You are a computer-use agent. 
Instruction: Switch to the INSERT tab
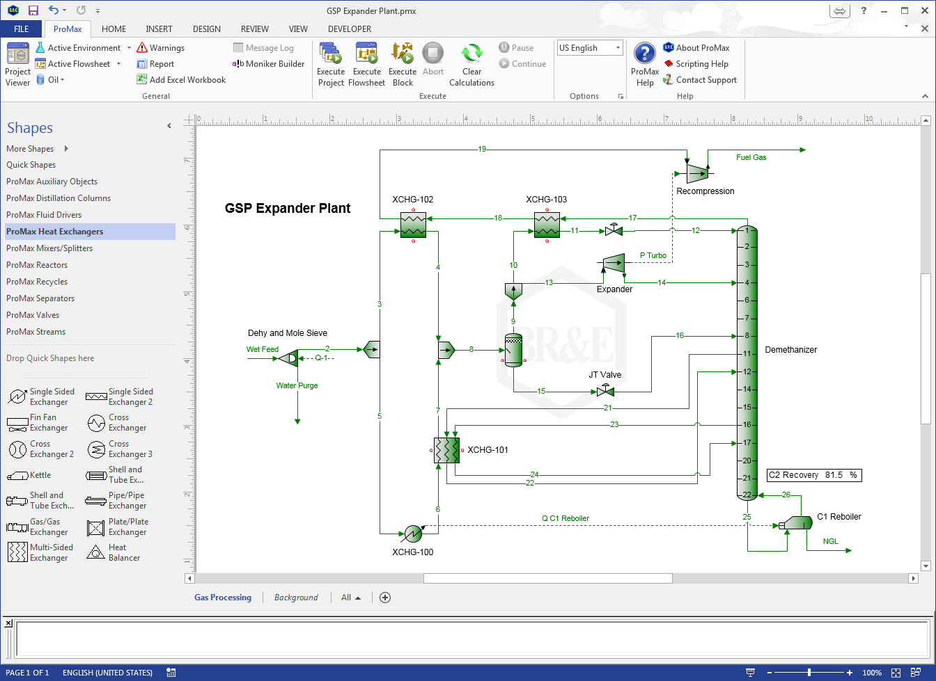coord(159,29)
